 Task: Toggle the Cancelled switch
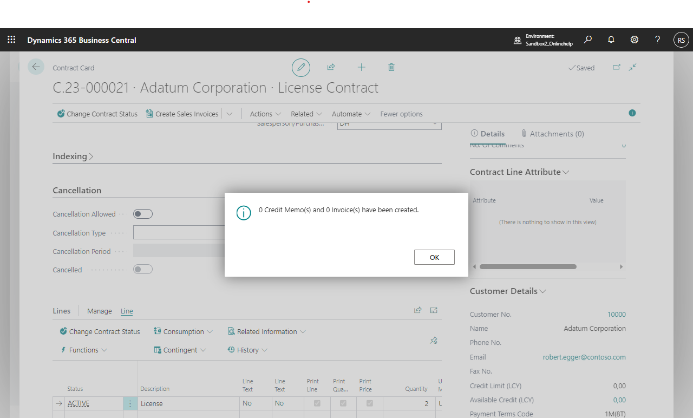(143, 270)
